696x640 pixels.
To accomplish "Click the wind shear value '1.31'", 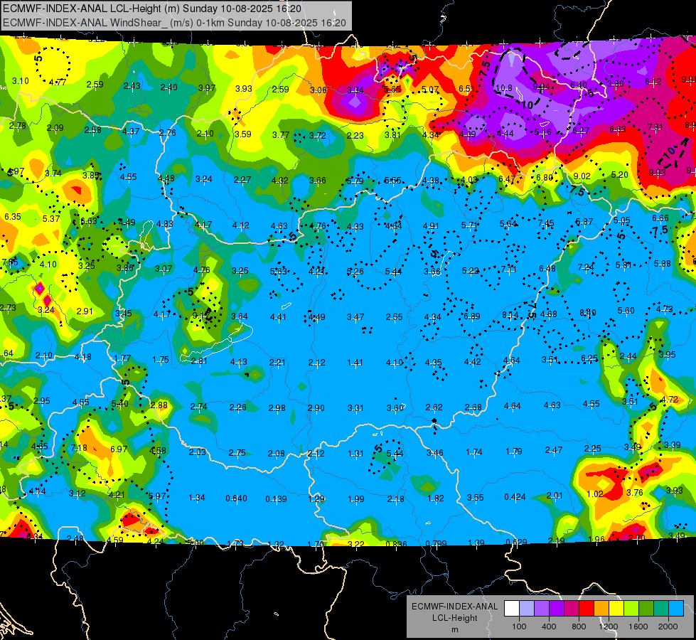I will [356, 454].
